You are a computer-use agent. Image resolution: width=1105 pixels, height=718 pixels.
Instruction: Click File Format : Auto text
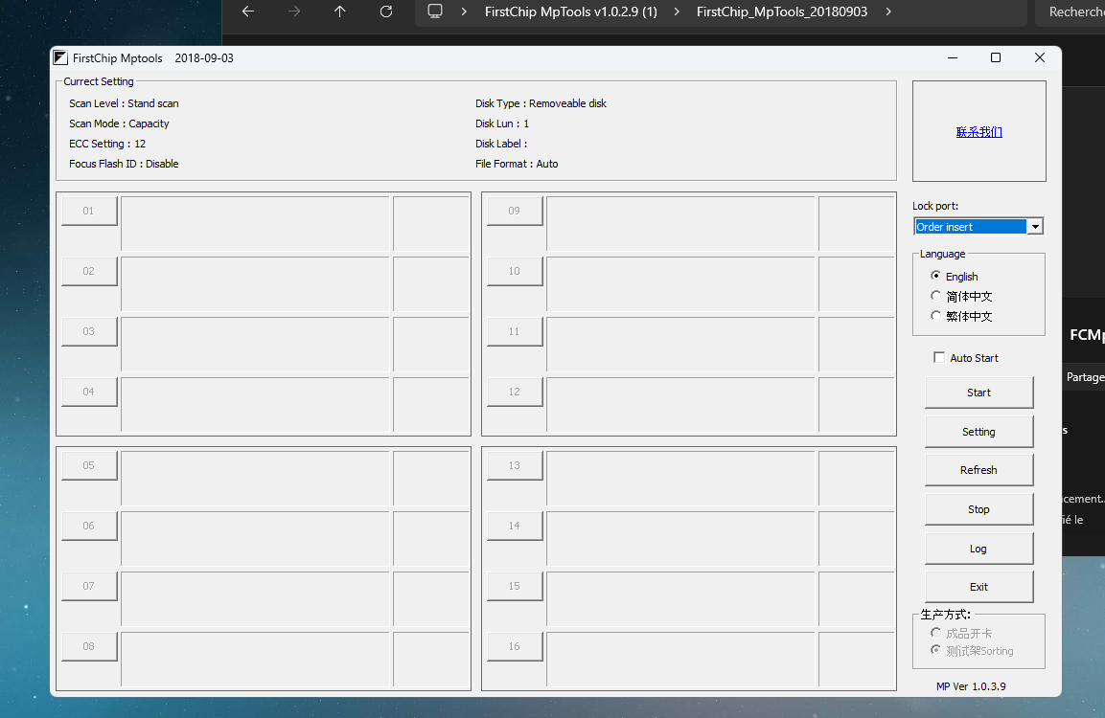click(517, 164)
